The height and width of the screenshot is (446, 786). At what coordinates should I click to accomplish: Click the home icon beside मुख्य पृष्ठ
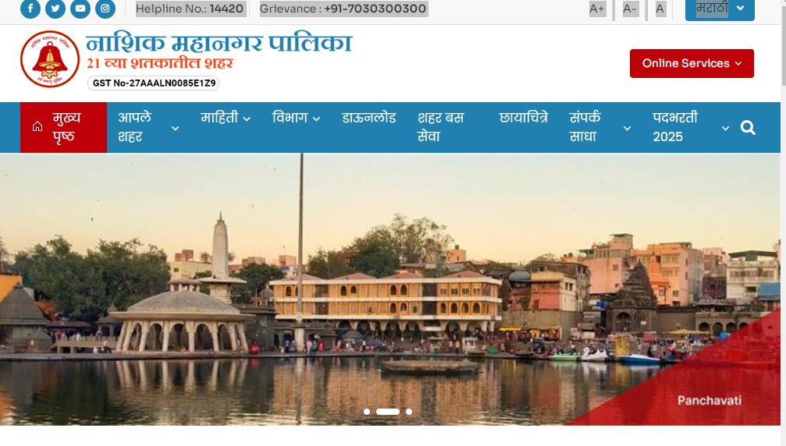click(37, 126)
